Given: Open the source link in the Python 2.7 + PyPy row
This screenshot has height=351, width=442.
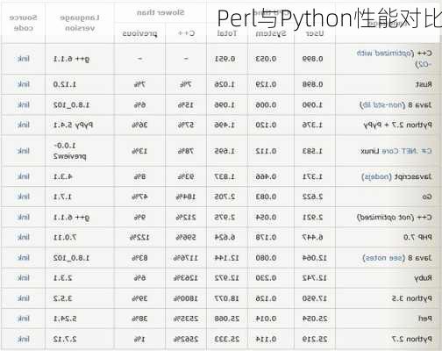Looking at the screenshot, I should (x=24, y=125).
